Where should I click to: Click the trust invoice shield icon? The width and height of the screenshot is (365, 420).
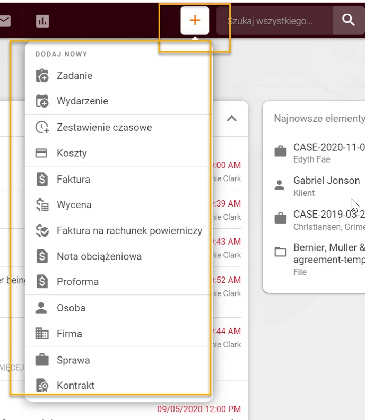(x=42, y=230)
